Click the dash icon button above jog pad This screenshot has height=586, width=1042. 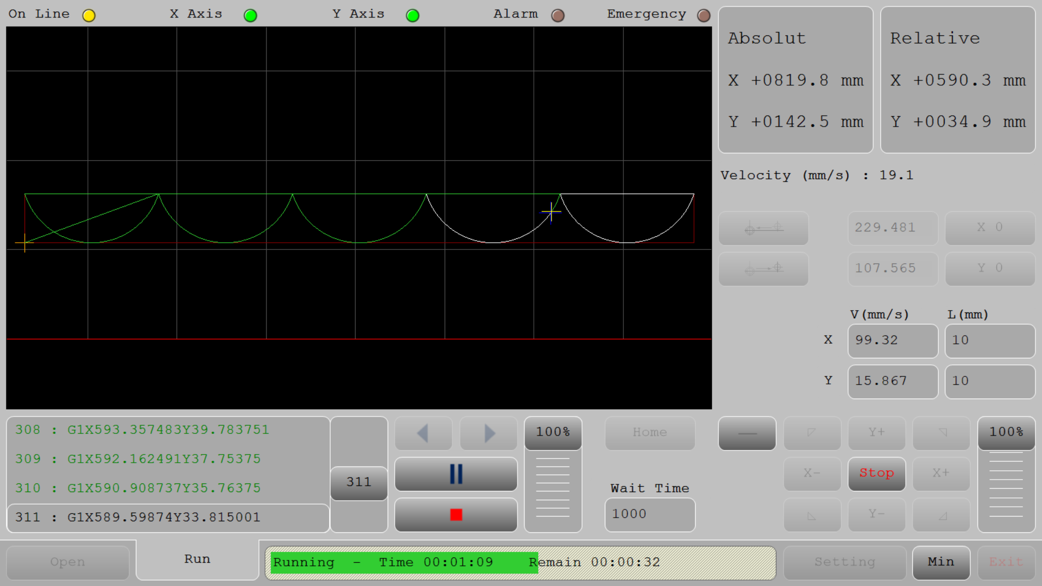coord(747,433)
